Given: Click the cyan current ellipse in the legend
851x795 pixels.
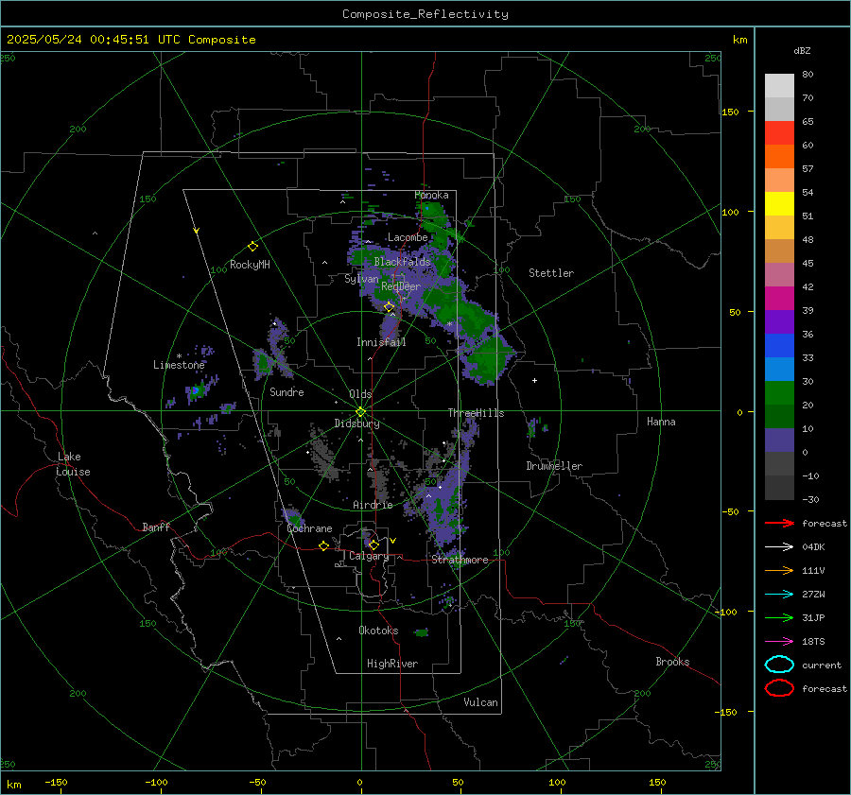Looking at the screenshot, I should [x=779, y=665].
